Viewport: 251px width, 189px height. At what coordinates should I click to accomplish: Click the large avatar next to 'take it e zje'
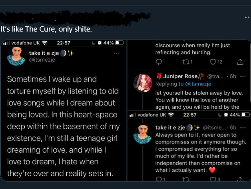click(x=17, y=56)
